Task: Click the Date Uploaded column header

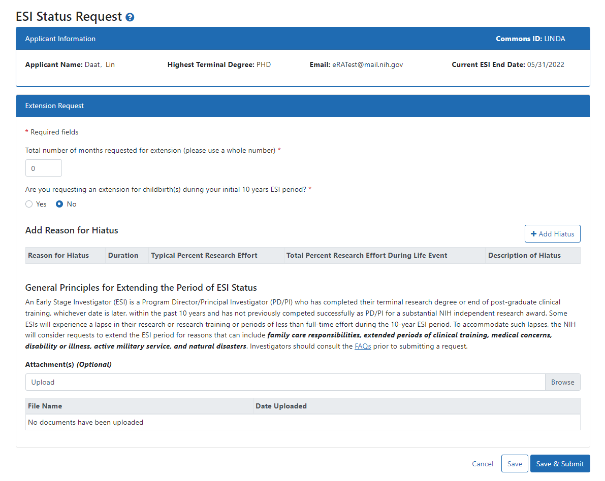Action: pos(417,406)
